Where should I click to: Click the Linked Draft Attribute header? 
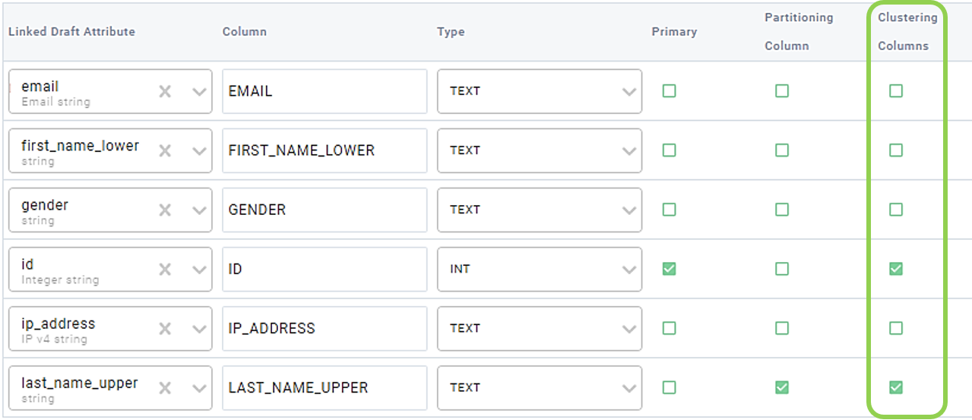[71, 32]
